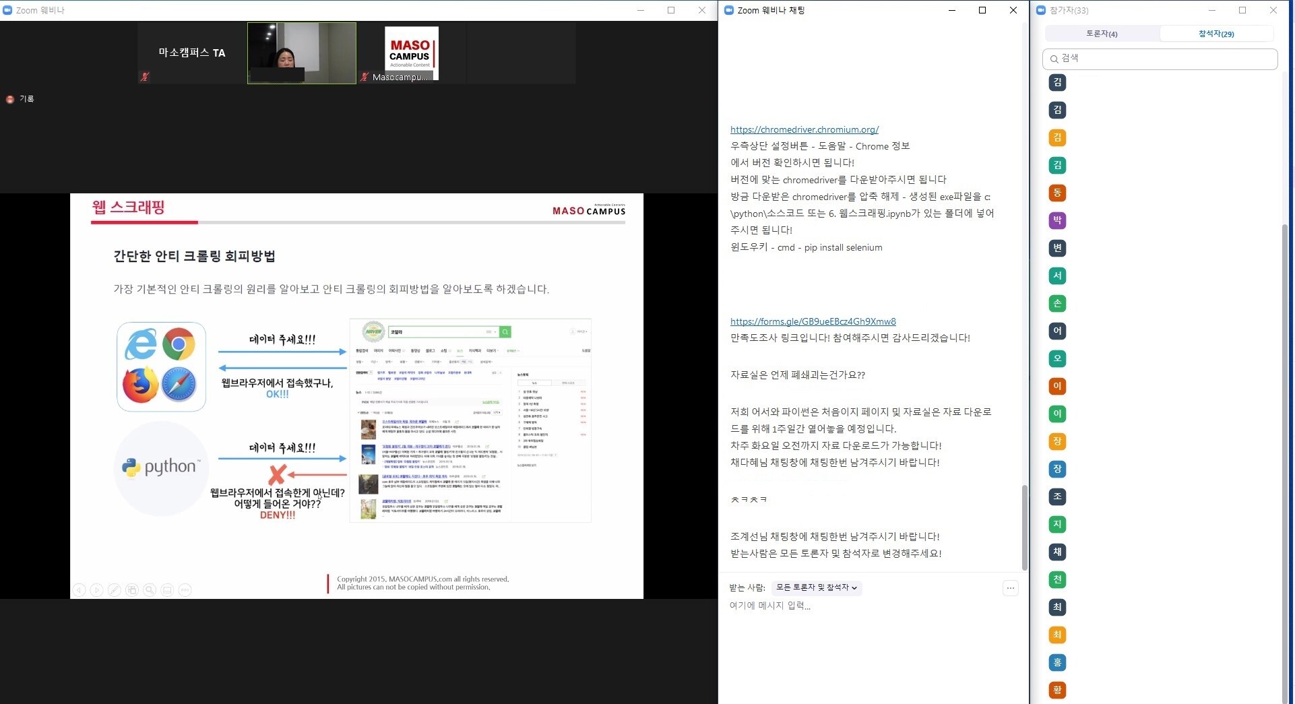Switch to the 참석자(29) attendees tab
The width and height of the screenshot is (1295, 704).
tap(1216, 34)
